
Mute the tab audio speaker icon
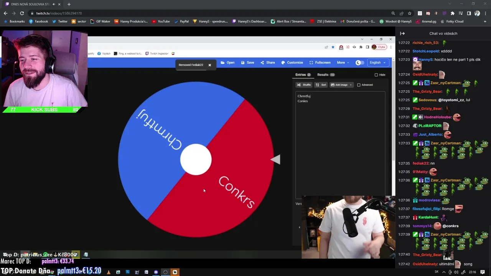54,4
